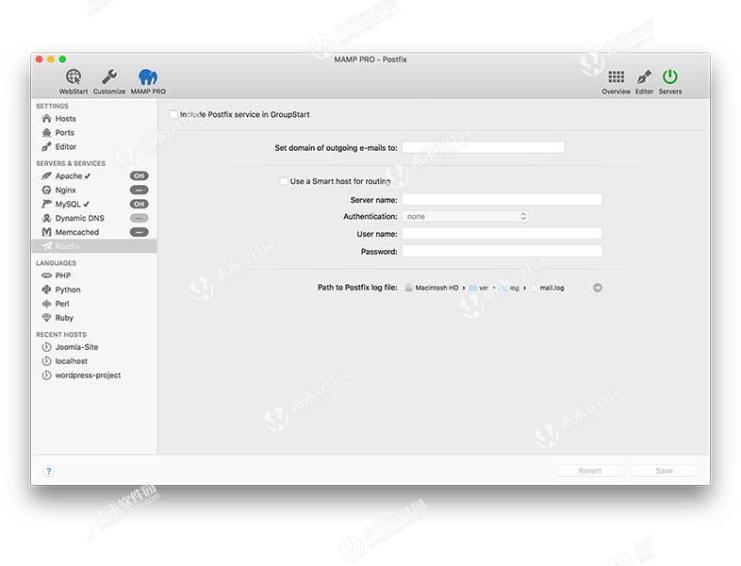
Task: Click the User name input field
Action: point(502,234)
